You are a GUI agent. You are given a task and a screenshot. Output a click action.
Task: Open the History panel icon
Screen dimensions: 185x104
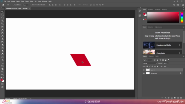click(x=140, y=11)
